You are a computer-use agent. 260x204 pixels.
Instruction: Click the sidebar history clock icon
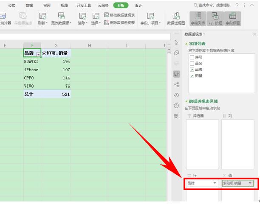pos(176,95)
